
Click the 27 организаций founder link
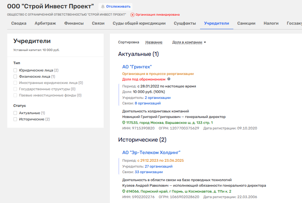pos(158,166)
